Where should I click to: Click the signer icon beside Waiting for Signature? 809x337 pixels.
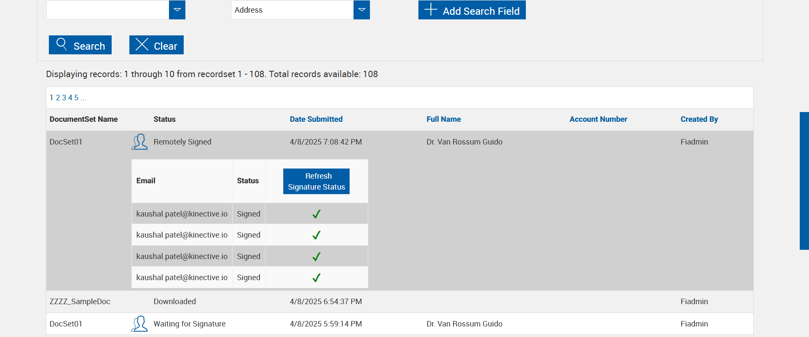tap(139, 324)
